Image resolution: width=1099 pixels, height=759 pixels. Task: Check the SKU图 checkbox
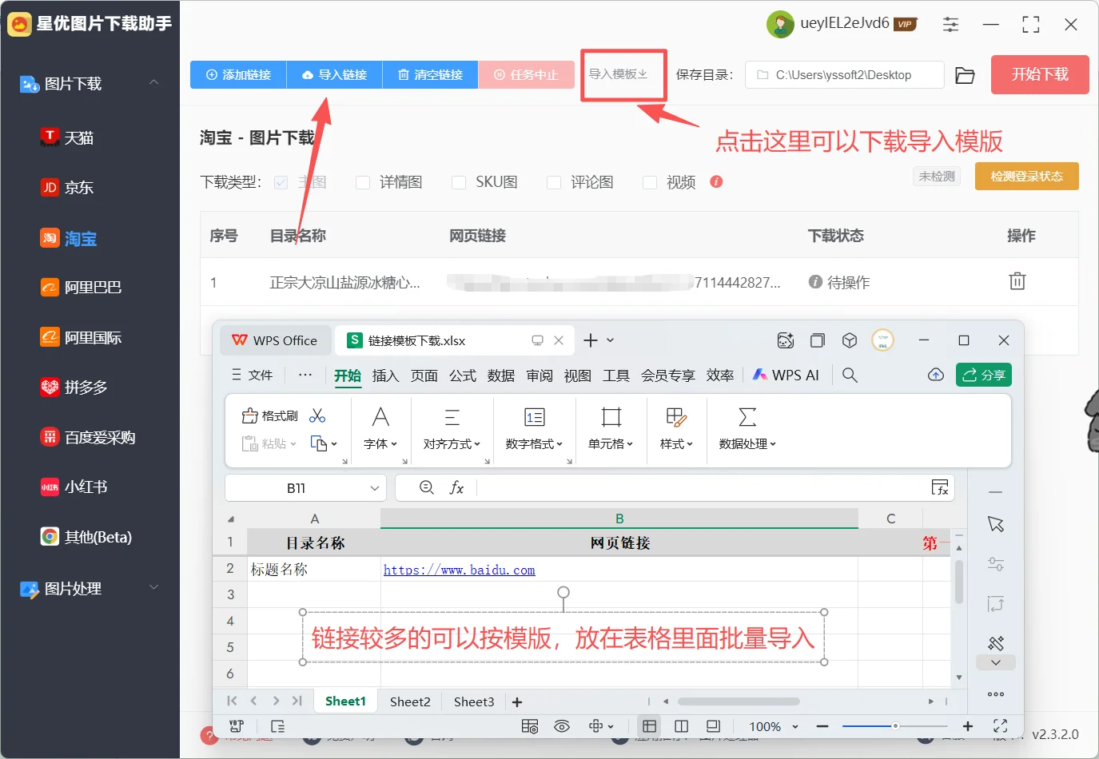[x=458, y=182]
